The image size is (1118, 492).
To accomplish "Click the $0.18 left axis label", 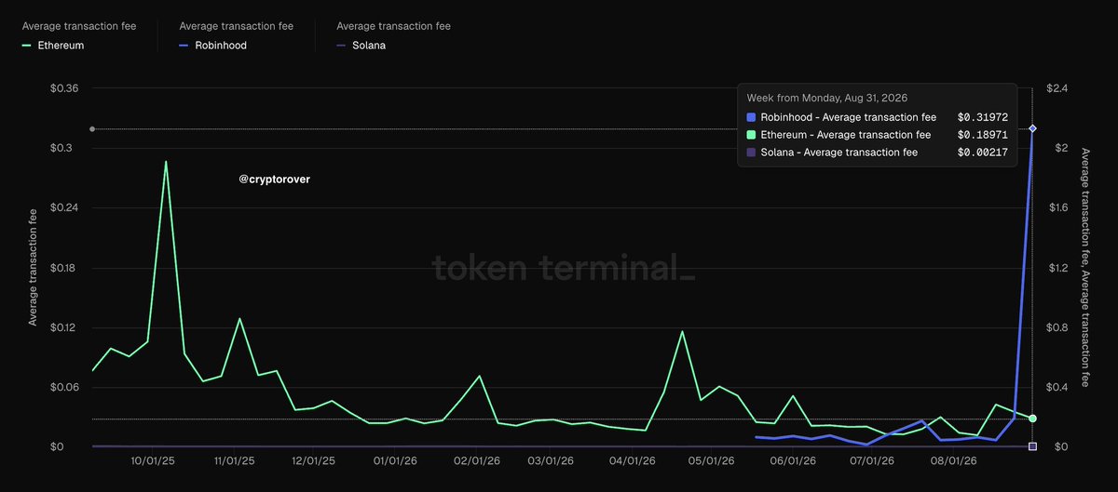I will point(64,268).
